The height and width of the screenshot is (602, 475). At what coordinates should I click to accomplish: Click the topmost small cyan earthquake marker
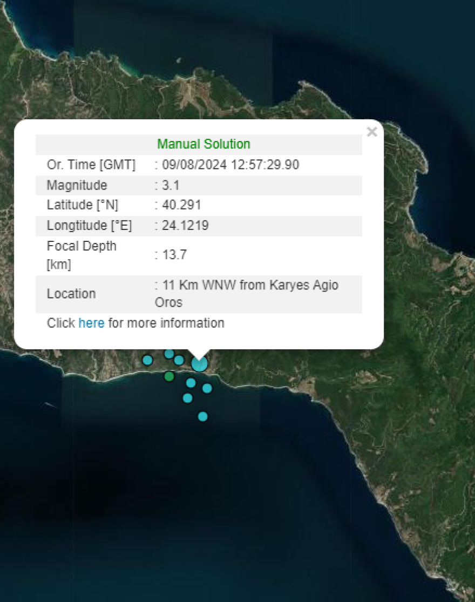[x=169, y=354]
